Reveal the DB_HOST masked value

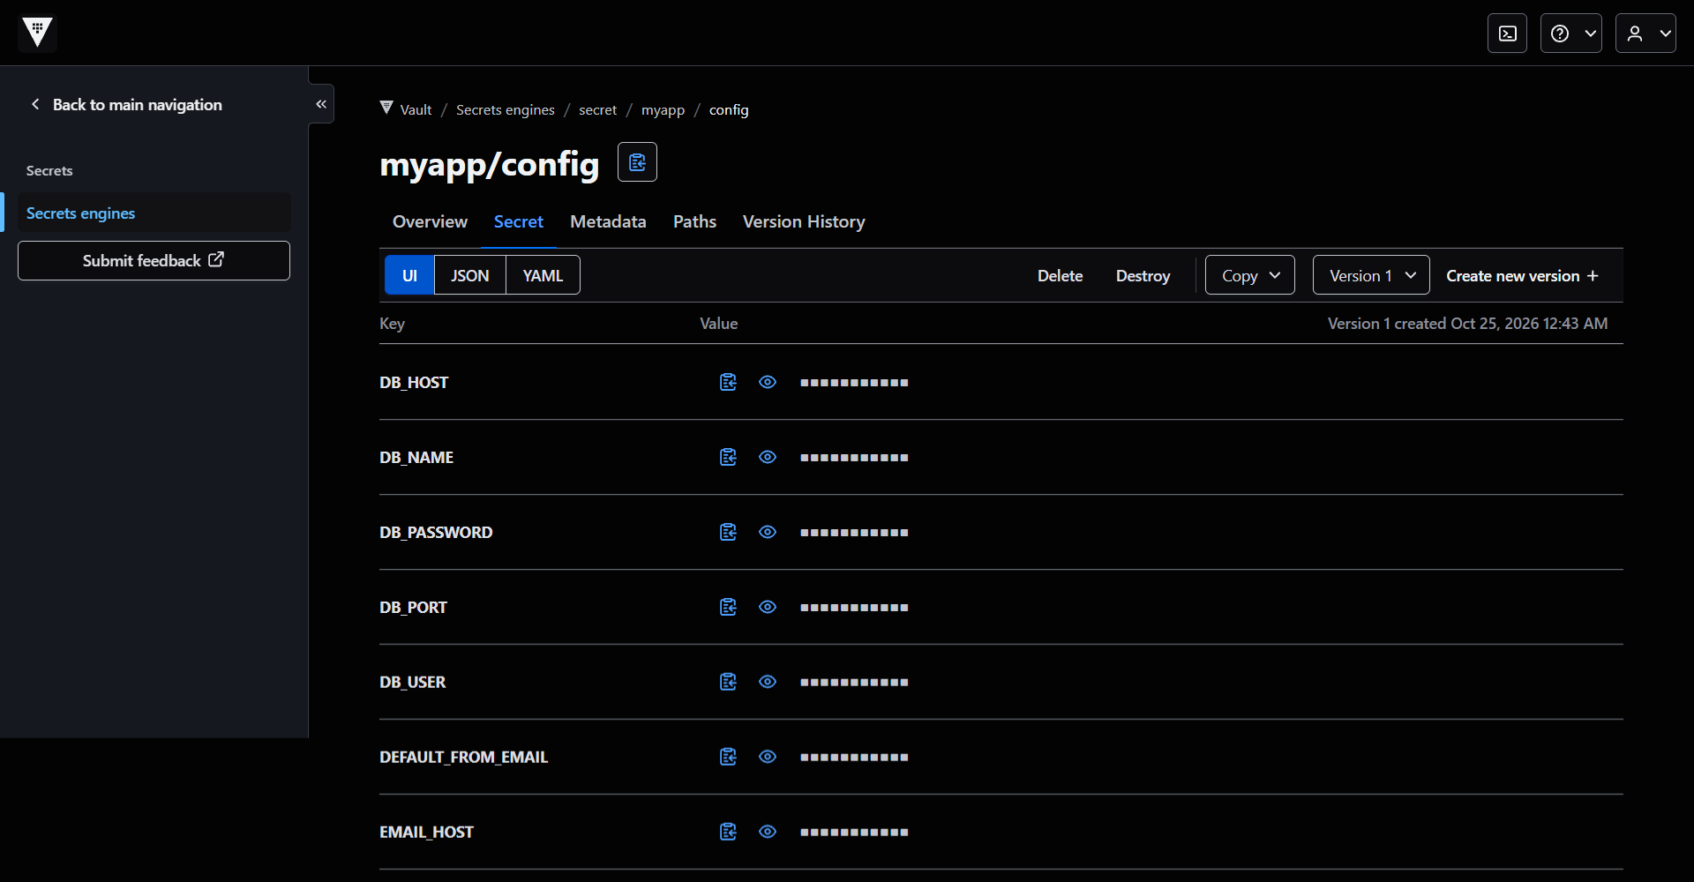point(768,382)
